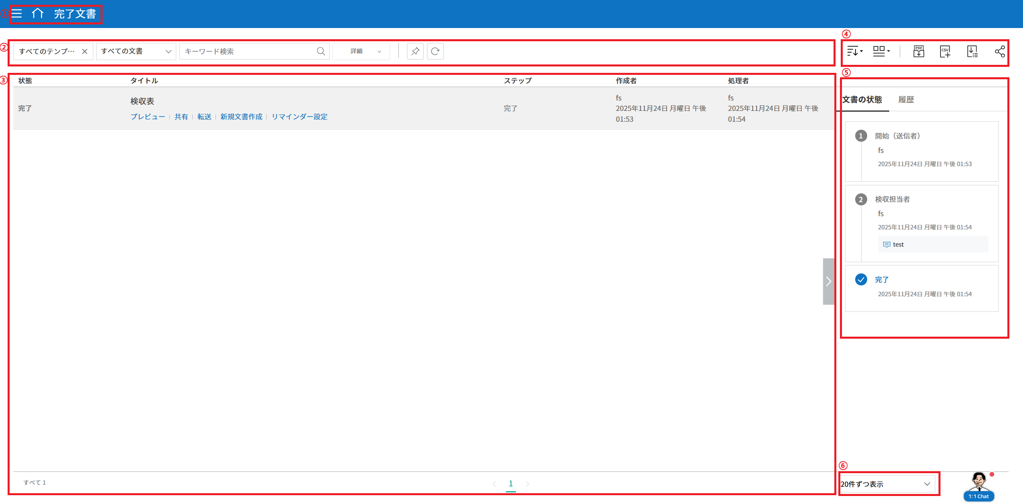Open the view layout dropdown
Viewport: 1023px width, 504px height.
tap(881, 51)
